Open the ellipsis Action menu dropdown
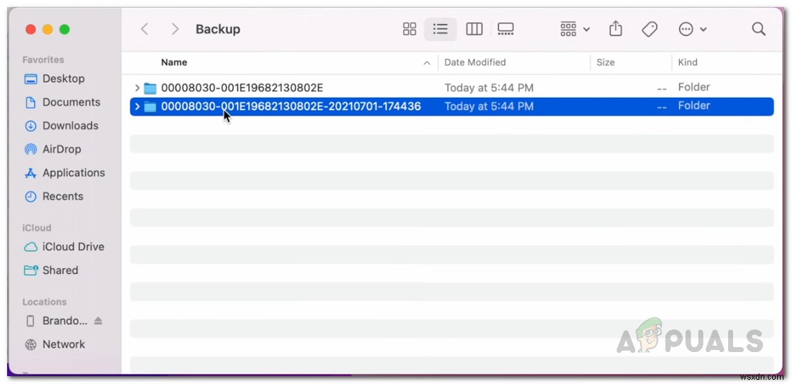The width and height of the screenshot is (792, 384). [693, 29]
